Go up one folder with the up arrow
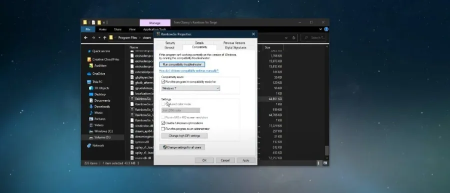 click(105, 37)
